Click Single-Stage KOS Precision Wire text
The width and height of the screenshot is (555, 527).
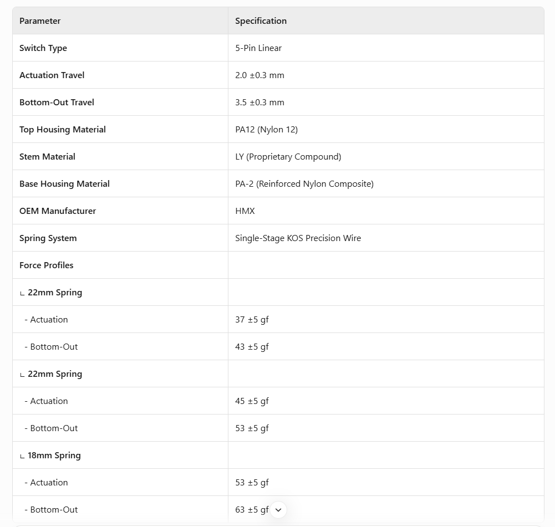(x=298, y=238)
